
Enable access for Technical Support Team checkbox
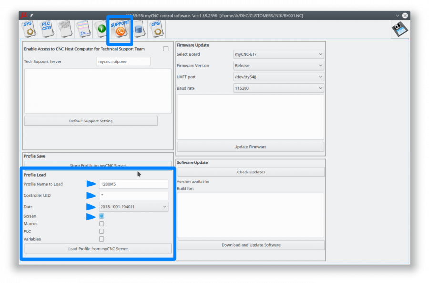[165, 49]
